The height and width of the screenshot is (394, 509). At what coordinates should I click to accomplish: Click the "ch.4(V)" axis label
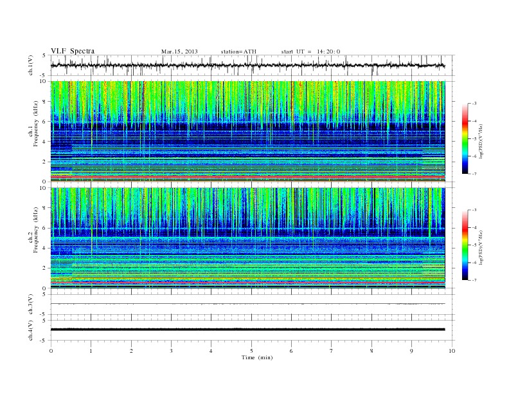30,330
